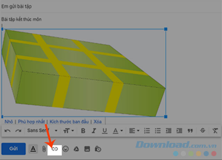Toggle italic formatting
The image size is (222, 160).
pos(94,131)
